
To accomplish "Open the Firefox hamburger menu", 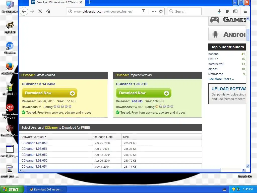I will [x=245, y=11].
